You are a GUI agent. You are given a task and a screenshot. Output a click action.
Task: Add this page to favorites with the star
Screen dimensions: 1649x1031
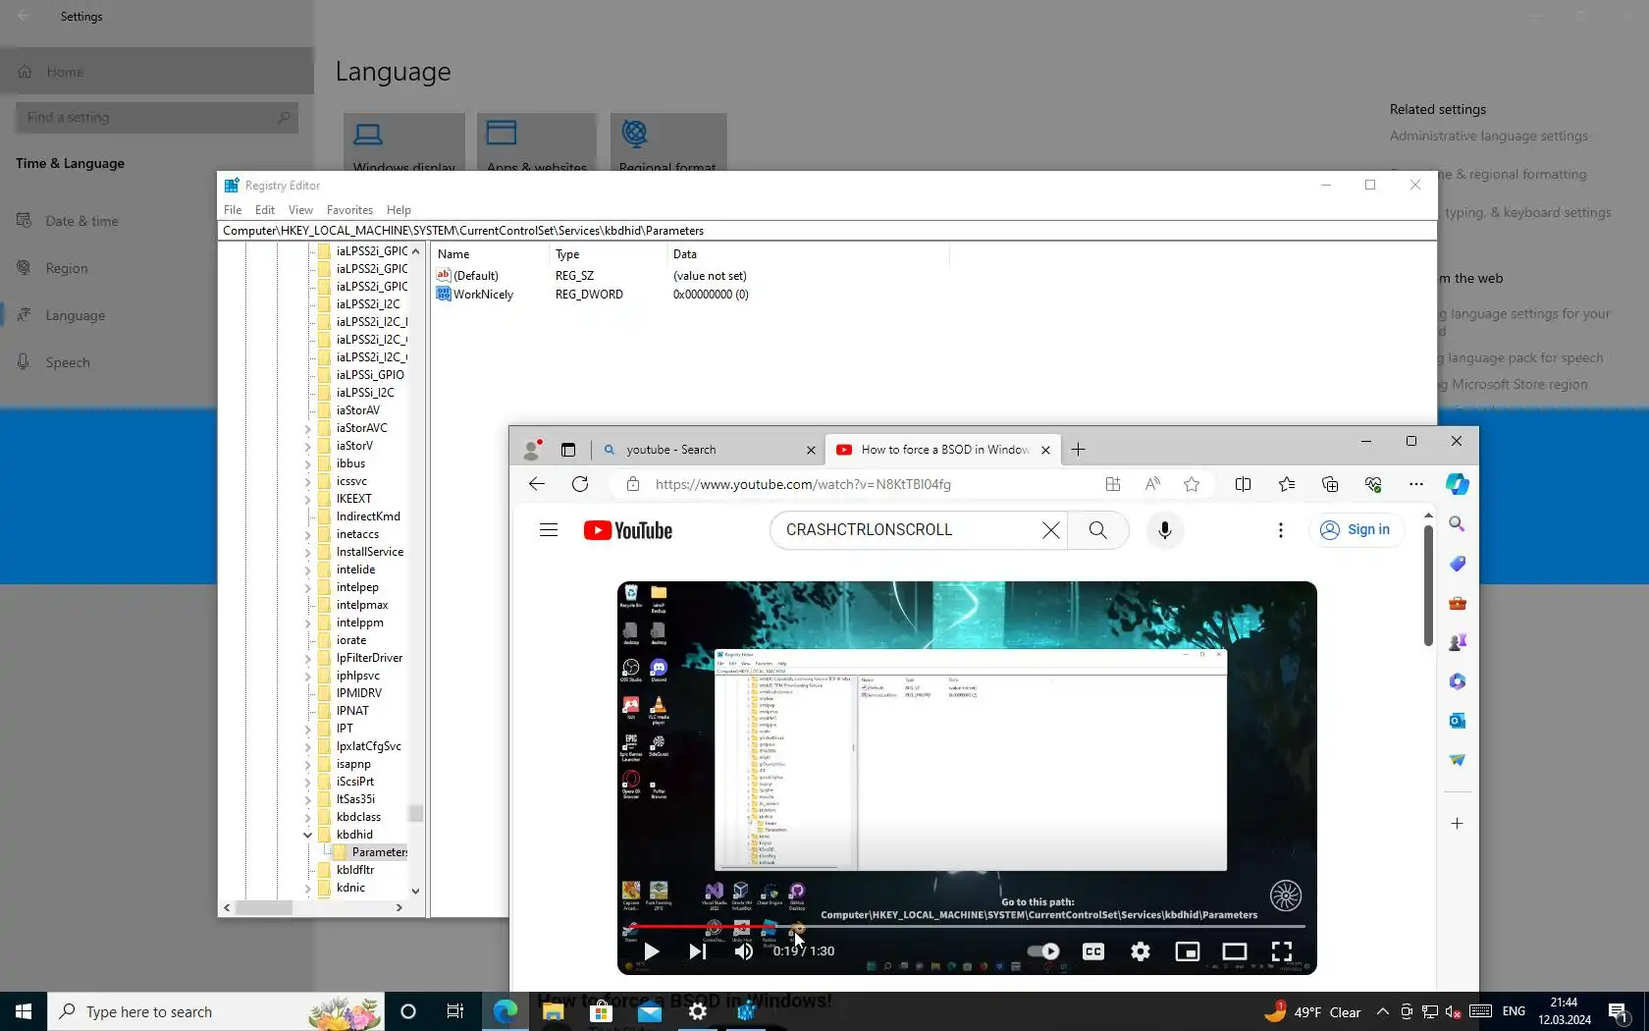(x=1192, y=484)
